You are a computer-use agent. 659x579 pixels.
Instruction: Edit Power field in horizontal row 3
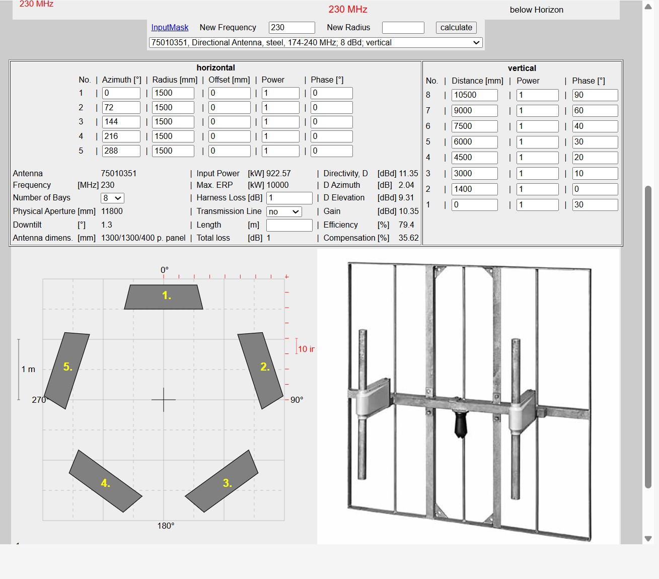(280, 122)
